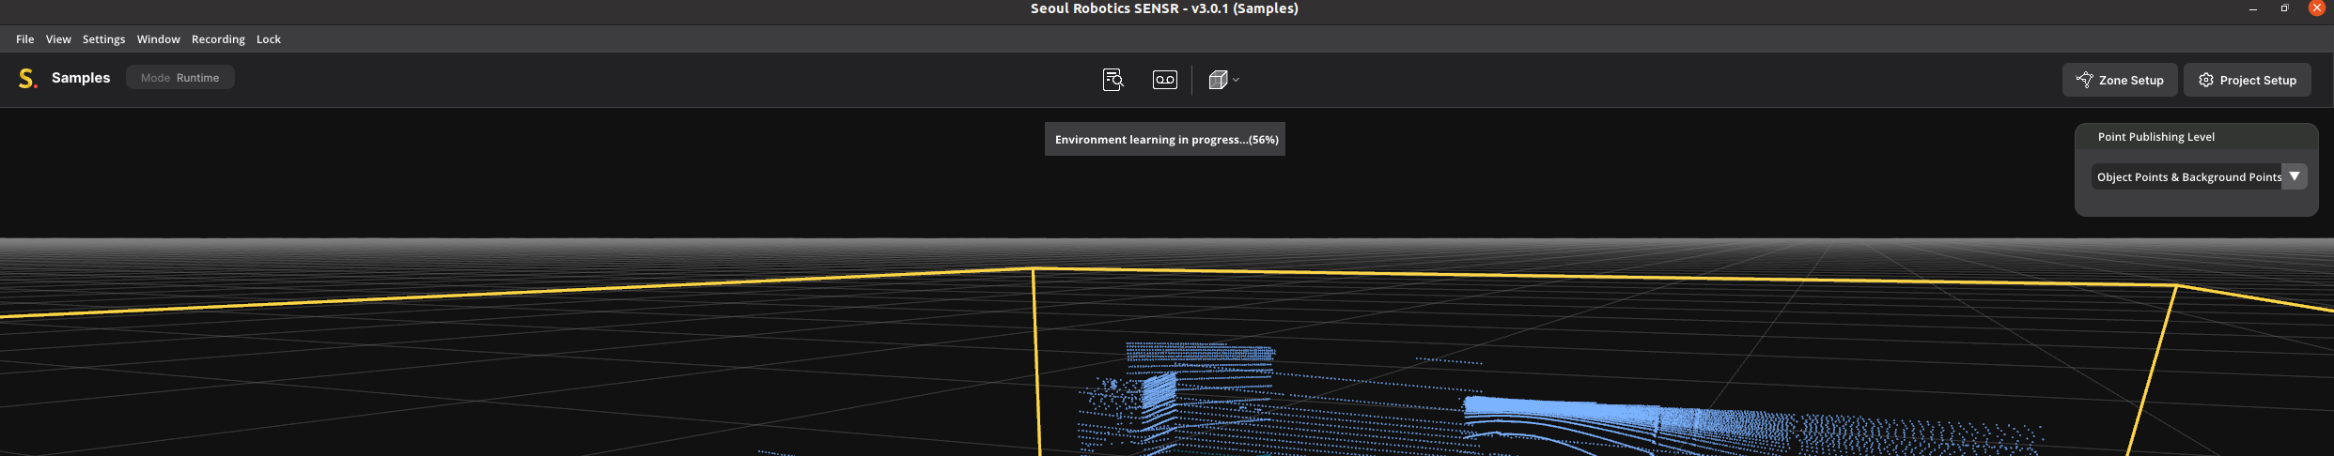Open the log search icon
This screenshot has height=456, width=2334.
pyautogui.click(x=1113, y=80)
